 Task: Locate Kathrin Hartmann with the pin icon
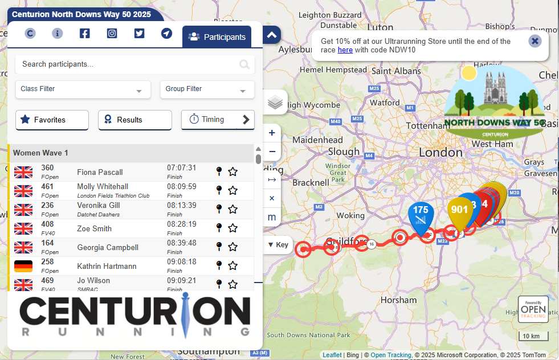tap(219, 265)
